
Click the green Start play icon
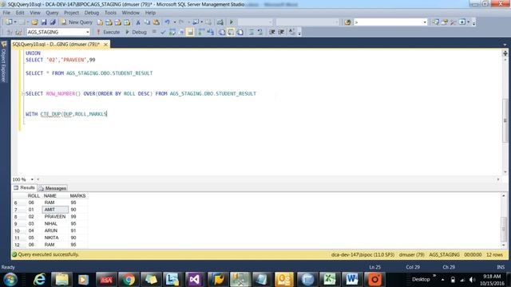(232, 22)
